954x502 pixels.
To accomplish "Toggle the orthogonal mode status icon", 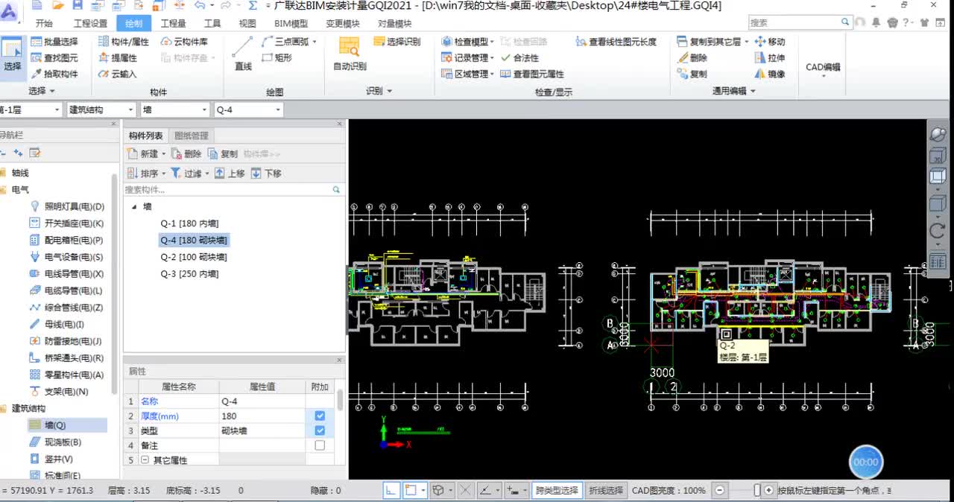I will tap(391, 490).
